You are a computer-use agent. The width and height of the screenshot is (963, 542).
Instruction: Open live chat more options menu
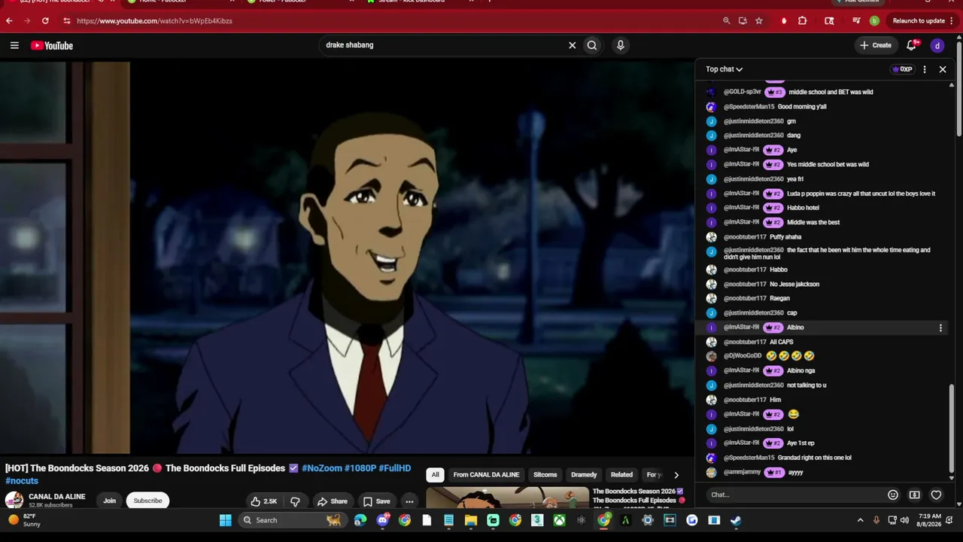tap(925, 69)
